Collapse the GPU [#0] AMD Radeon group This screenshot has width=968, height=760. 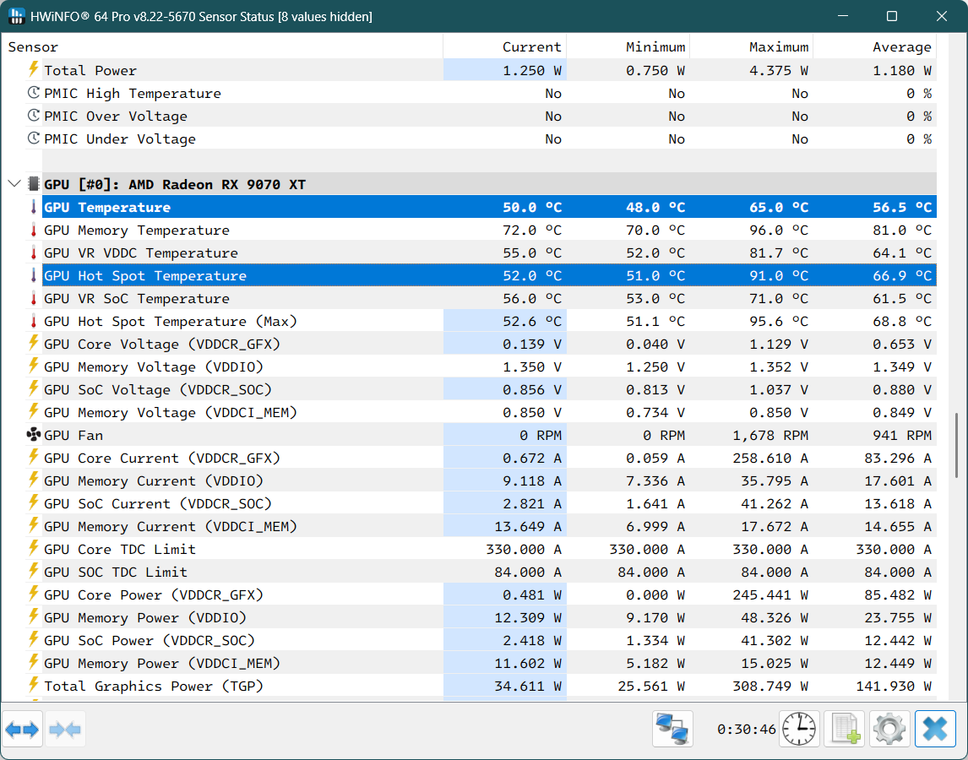click(14, 184)
